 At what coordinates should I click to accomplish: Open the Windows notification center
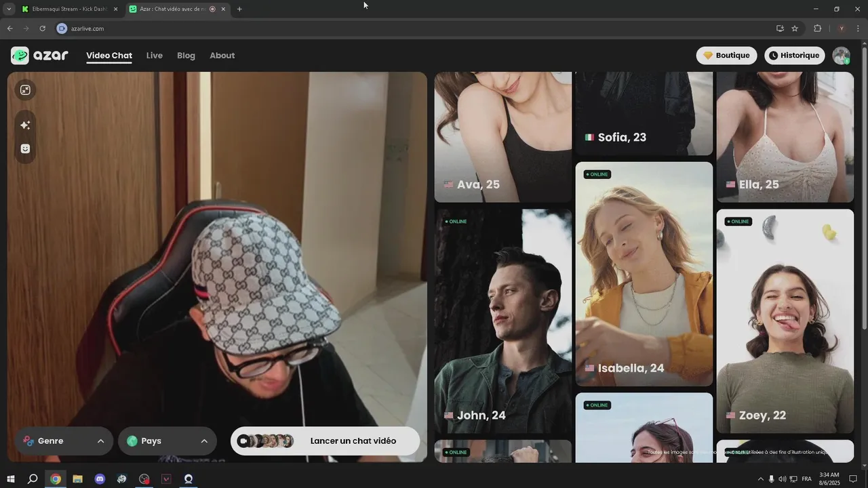[853, 479]
